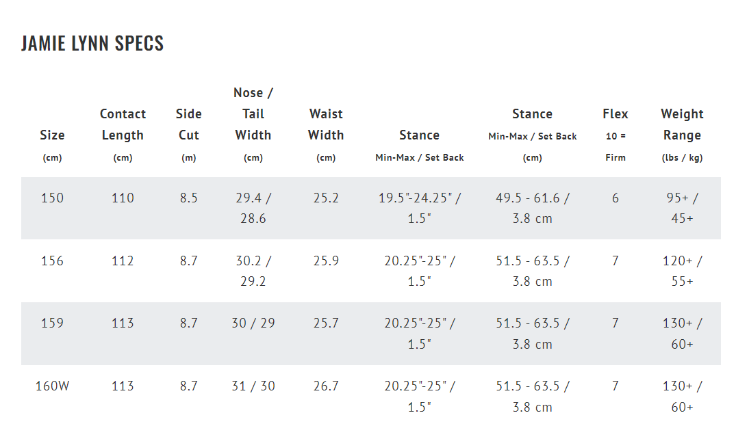Click the Nose / Tail Width header
This screenshot has width=736, height=439.
(253, 124)
